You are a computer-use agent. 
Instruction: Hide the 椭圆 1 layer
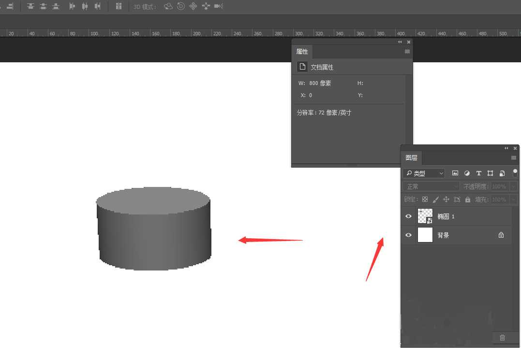pyautogui.click(x=409, y=216)
